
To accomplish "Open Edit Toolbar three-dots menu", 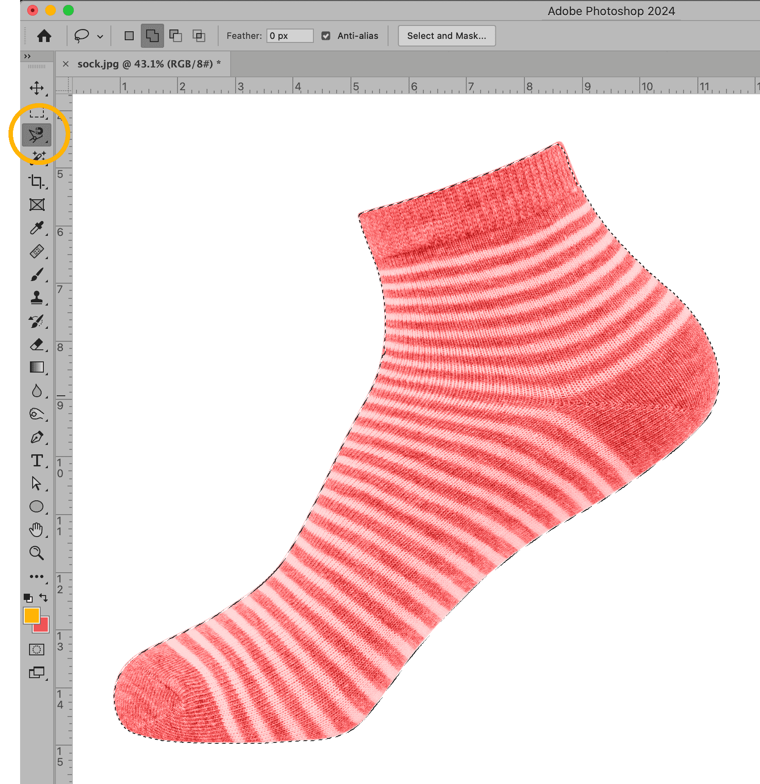I will (37, 576).
